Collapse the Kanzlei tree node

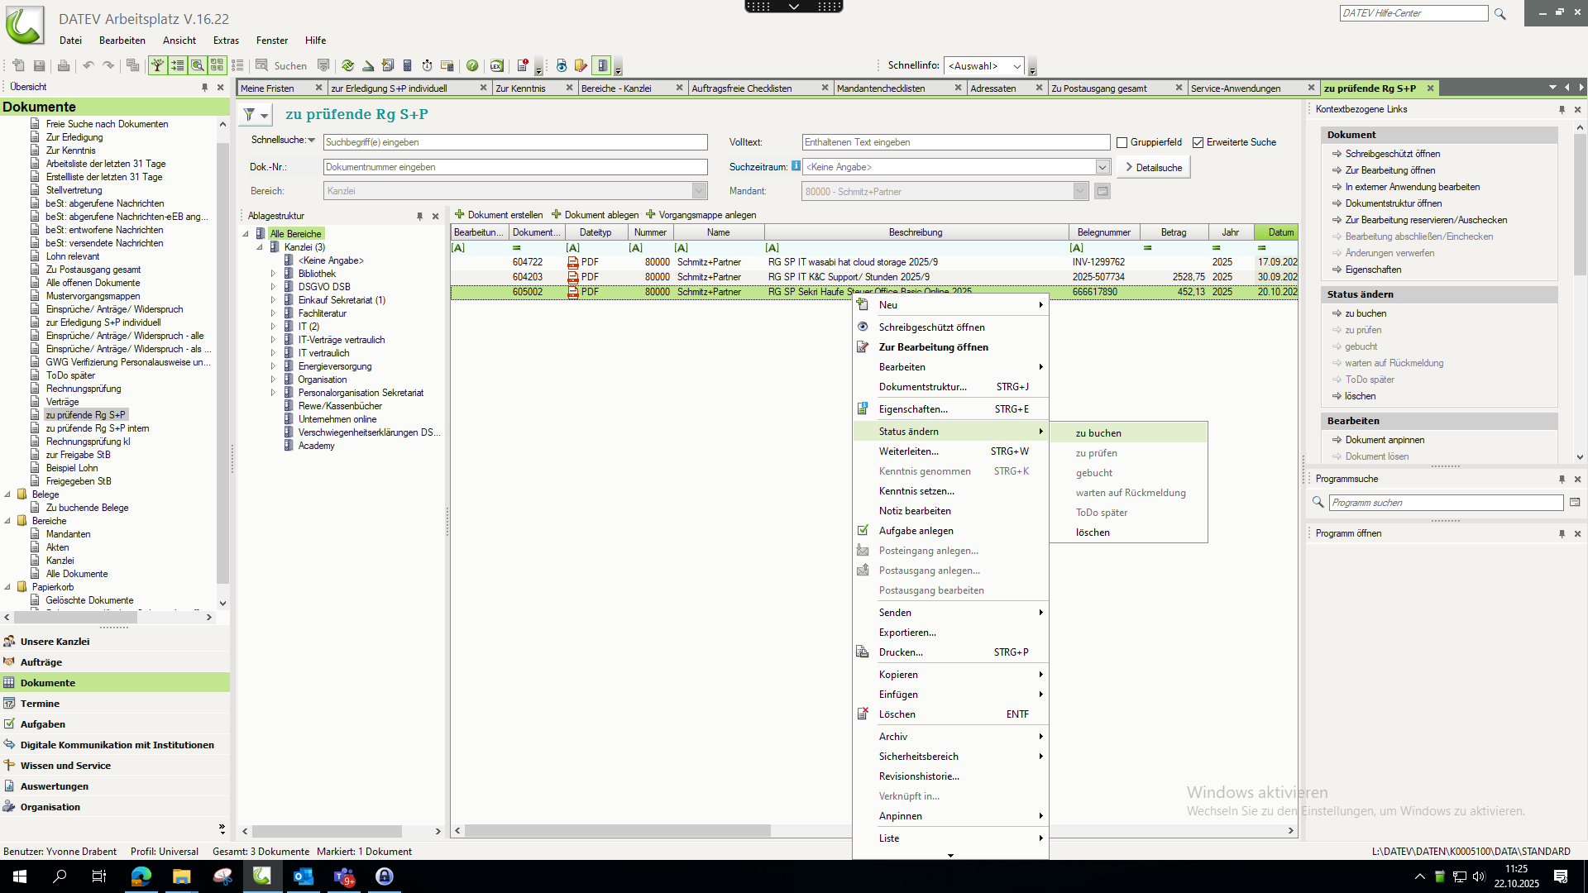click(260, 247)
